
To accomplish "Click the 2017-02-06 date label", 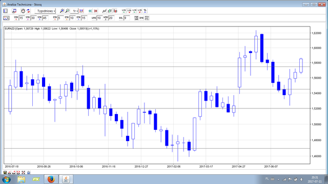I will (x=174, y=167).
